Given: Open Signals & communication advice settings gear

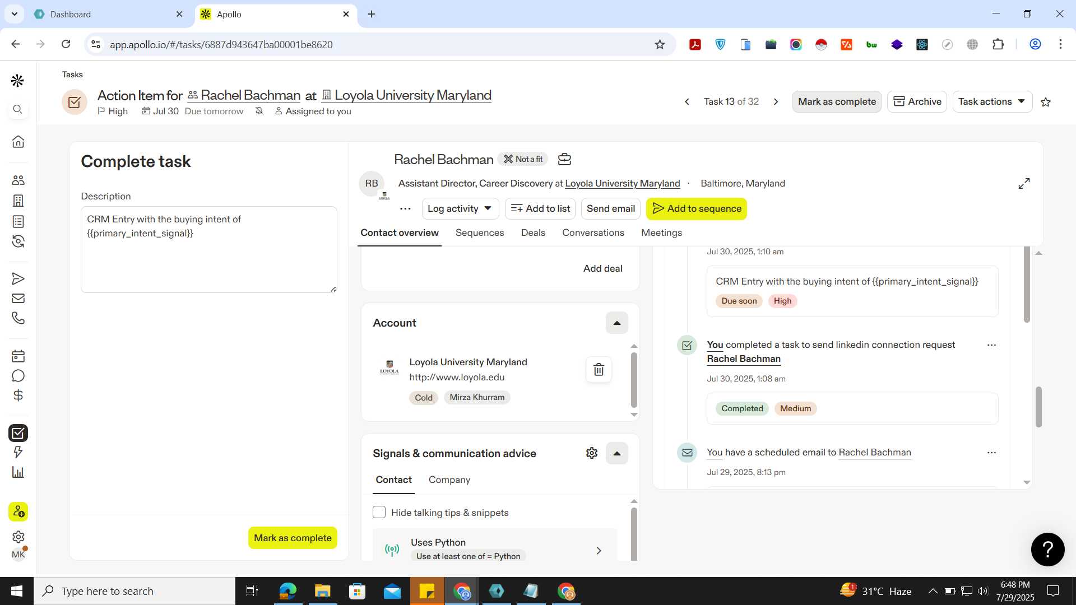Looking at the screenshot, I should 592,453.
